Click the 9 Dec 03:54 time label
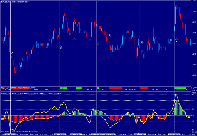This screenshot has height=136, width=197. coord(34,134)
